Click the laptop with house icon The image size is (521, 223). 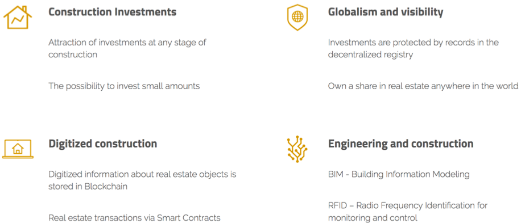coord(18,149)
